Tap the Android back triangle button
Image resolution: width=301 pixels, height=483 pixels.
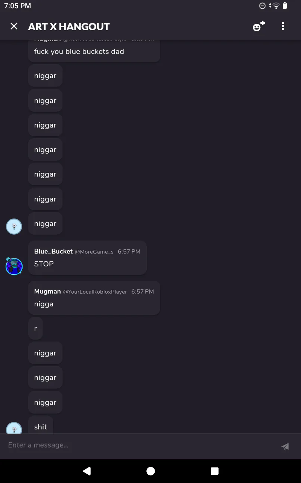click(x=87, y=471)
